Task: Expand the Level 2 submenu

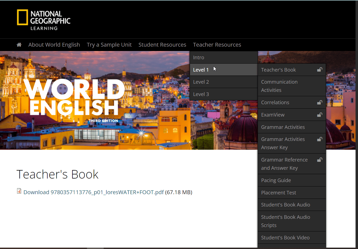Action: [201, 82]
